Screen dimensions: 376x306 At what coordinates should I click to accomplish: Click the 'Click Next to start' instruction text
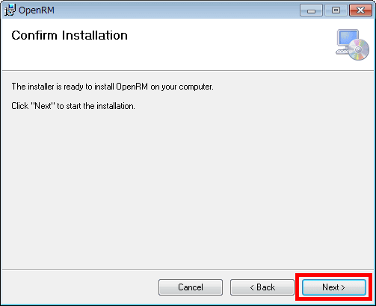pos(73,106)
